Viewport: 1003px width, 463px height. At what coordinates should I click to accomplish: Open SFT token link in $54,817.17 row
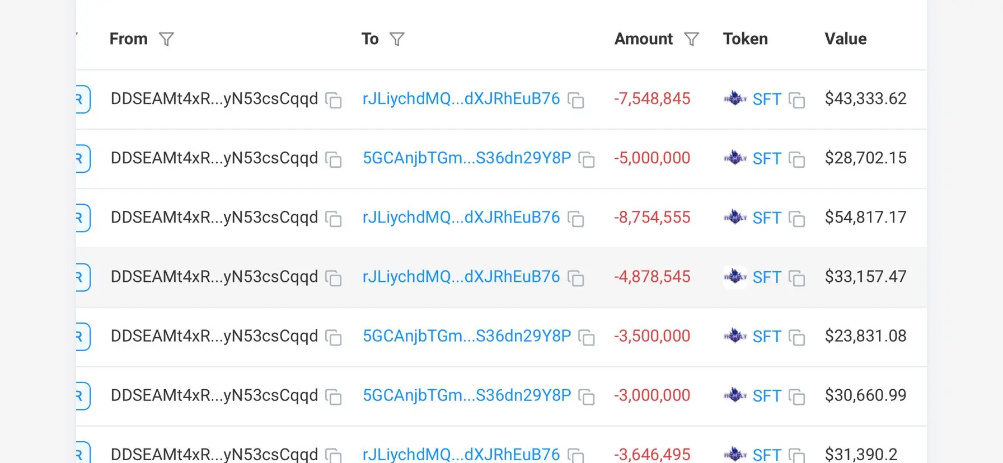pyautogui.click(x=766, y=218)
